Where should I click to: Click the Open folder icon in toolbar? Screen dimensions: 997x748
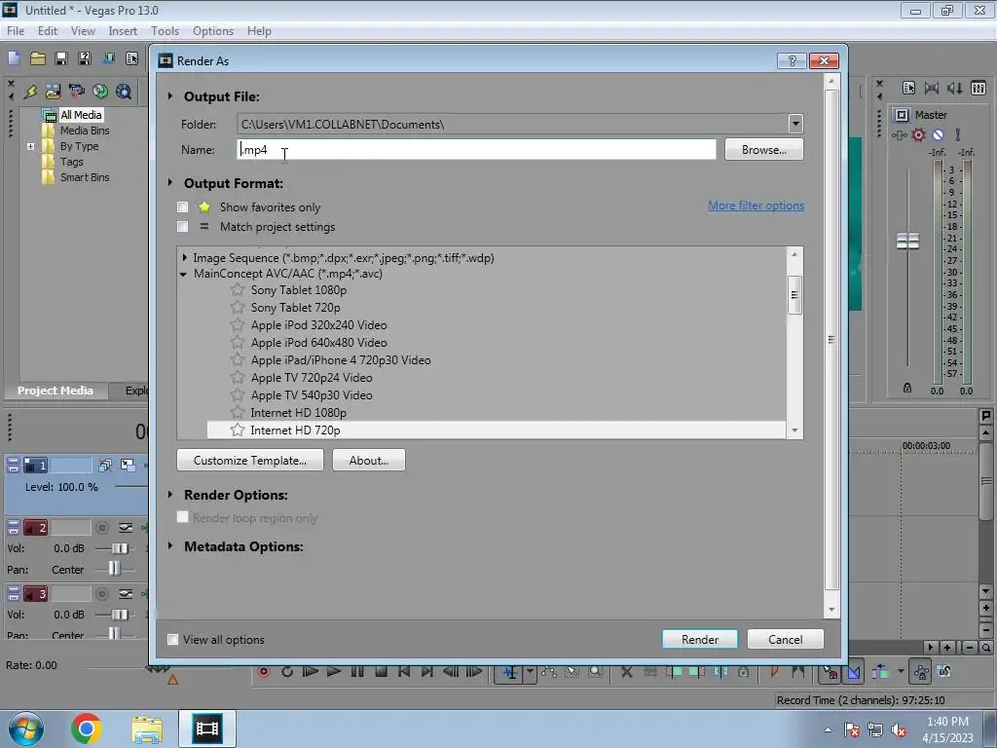pos(38,58)
